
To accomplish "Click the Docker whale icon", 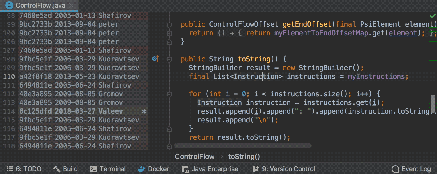I will (141, 169).
